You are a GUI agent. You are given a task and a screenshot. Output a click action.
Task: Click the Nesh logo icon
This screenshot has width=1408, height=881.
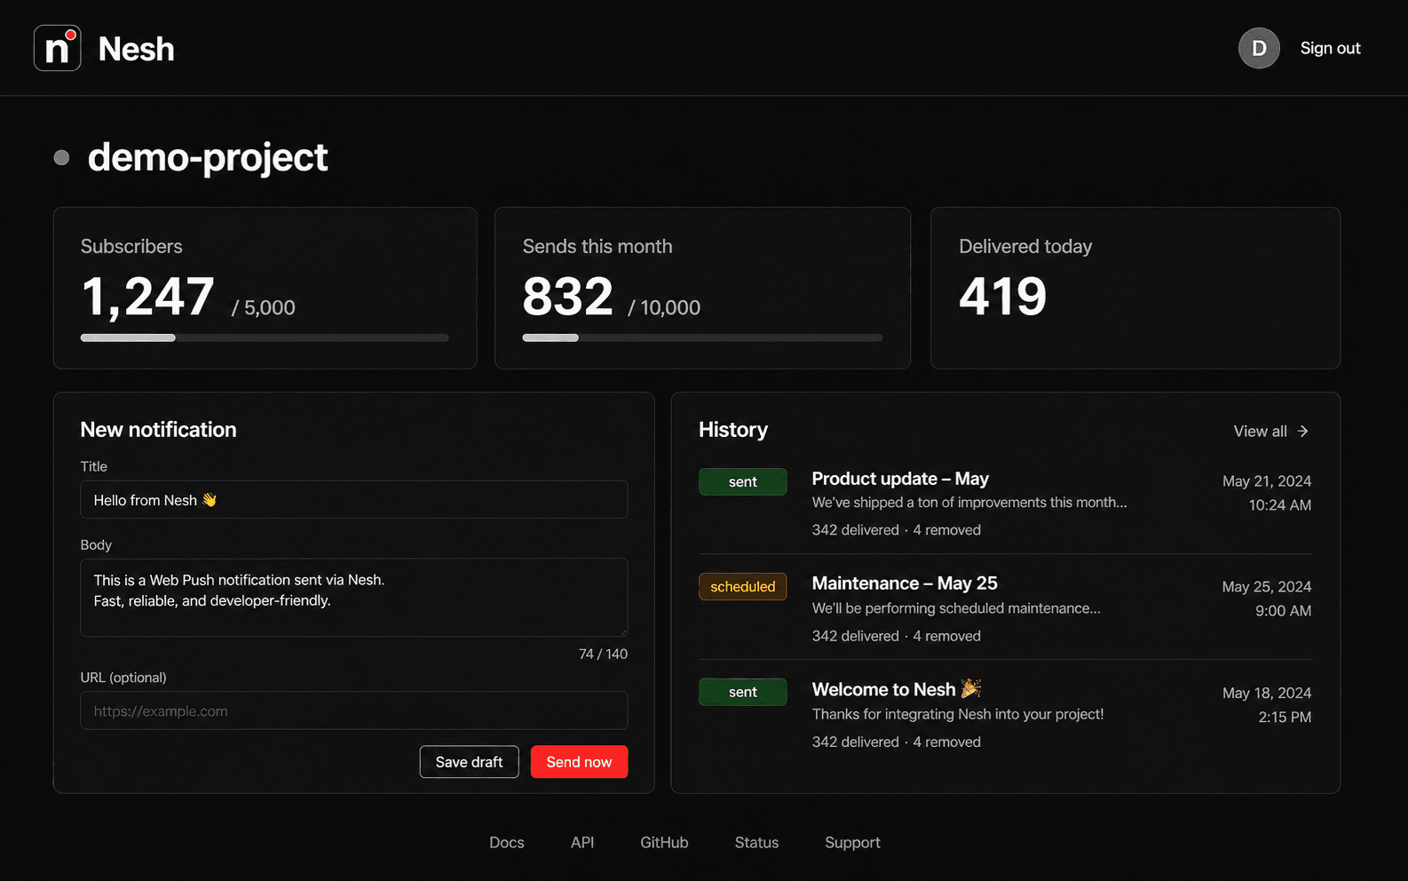tap(58, 48)
